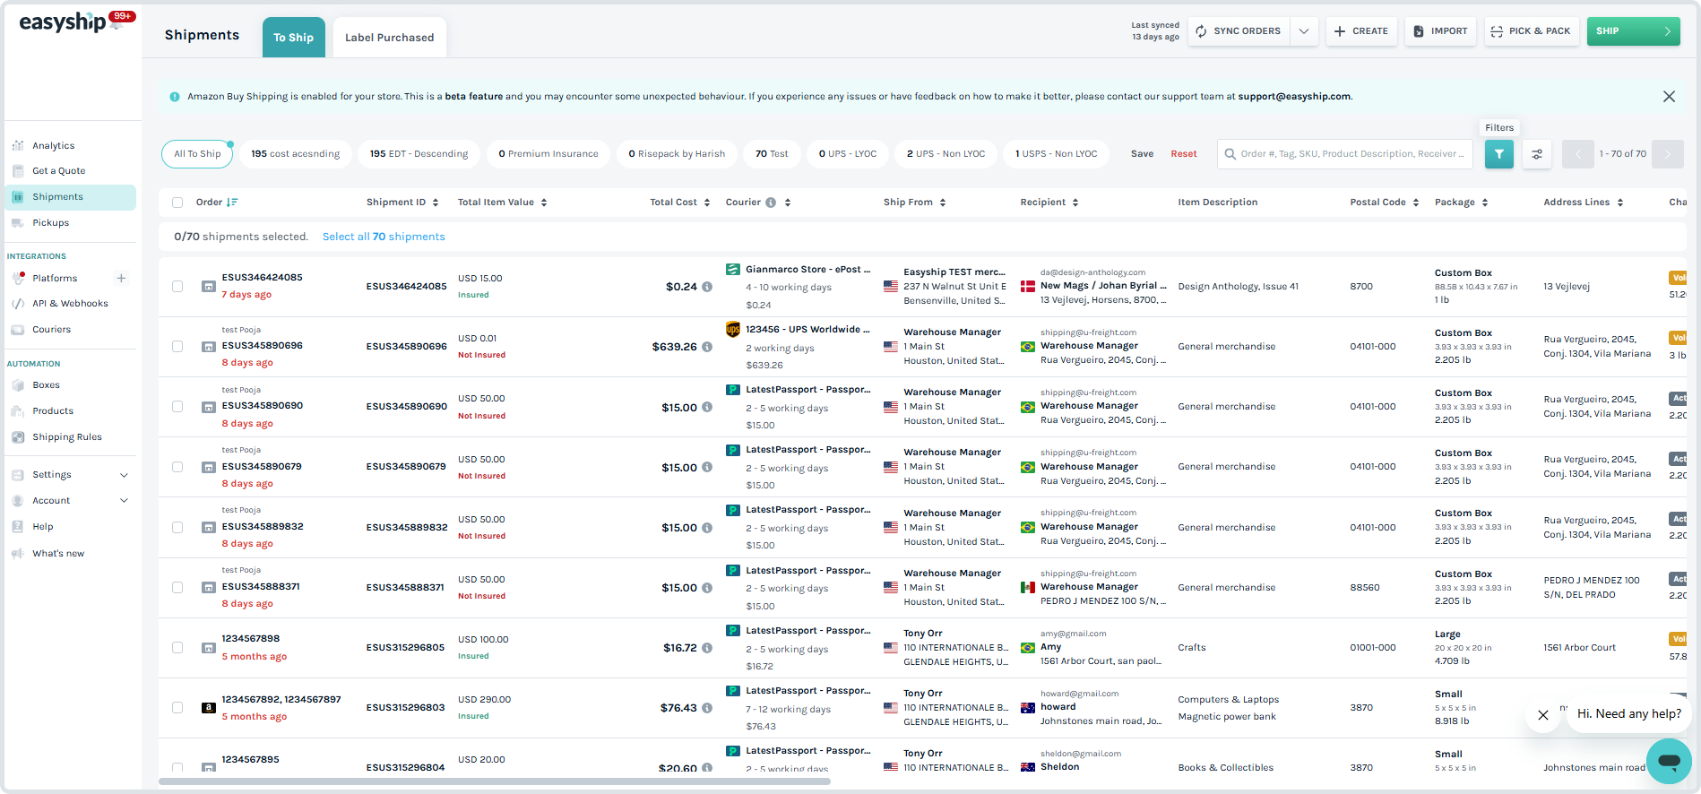The image size is (1701, 794).
Task: Open the notifications bell with 99+ badge
Action: [x=120, y=21]
